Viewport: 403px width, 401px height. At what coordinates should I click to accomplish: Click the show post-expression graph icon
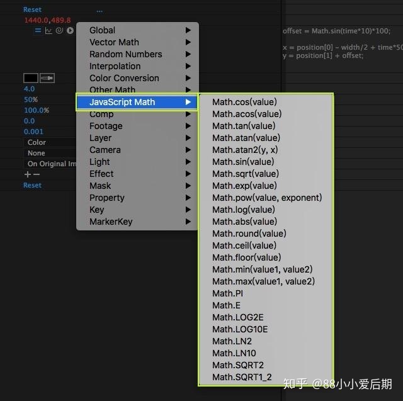coord(48,31)
